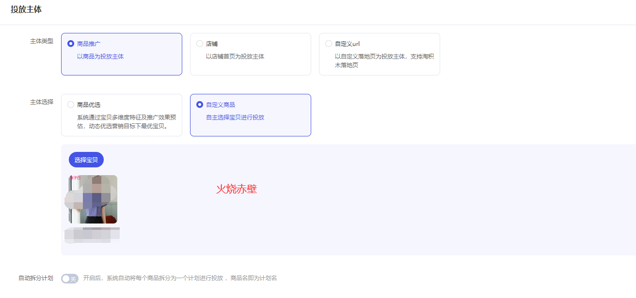Click the 开启后 auto-split explanation text
Image resolution: width=636 pixels, height=298 pixels.
[180, 278]
